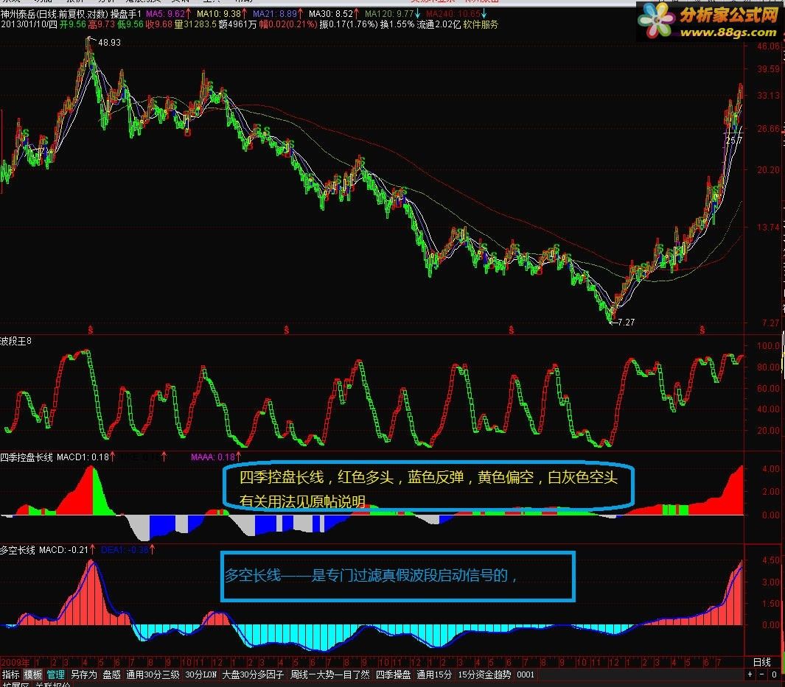Select the 30分LON template
The width and height of the screenshot is (785, 687).
click(200, 674)
